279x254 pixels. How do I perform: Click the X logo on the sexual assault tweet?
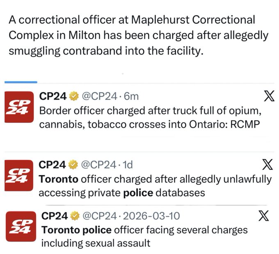264,215
